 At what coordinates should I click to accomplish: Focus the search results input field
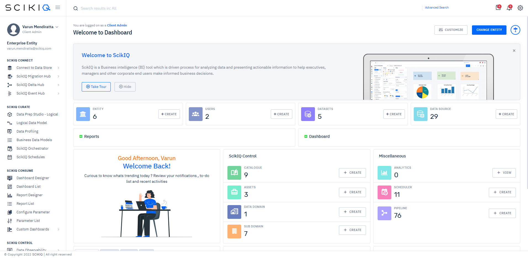[x=246, y=9]
